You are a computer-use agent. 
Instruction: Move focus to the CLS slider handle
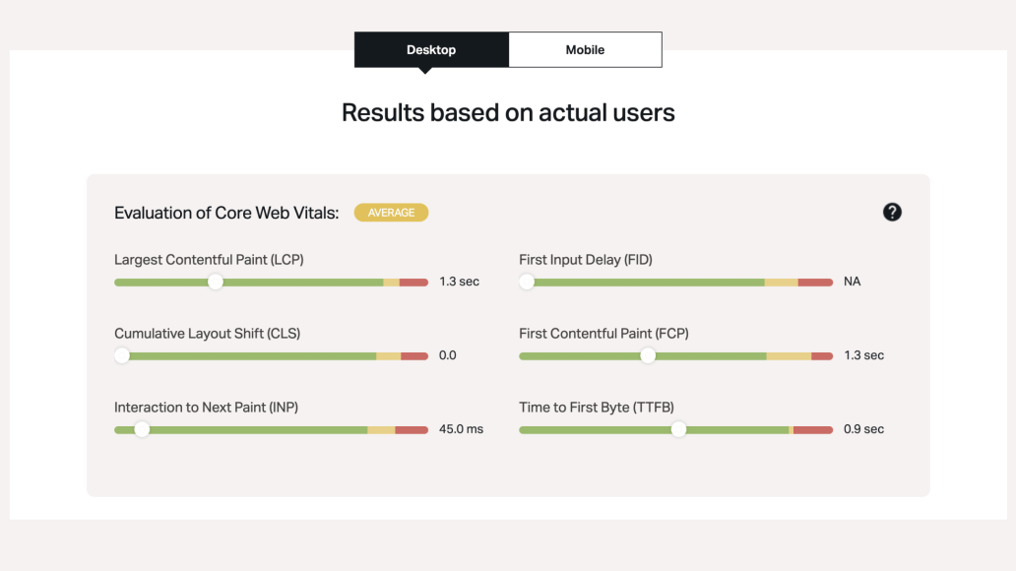121,355
